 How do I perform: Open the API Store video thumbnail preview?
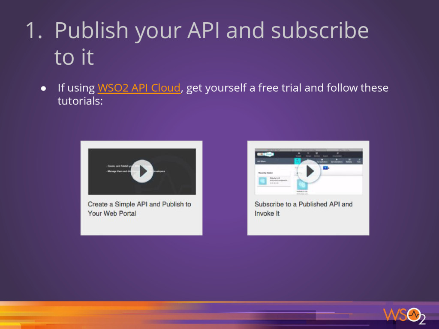[309, 171]
